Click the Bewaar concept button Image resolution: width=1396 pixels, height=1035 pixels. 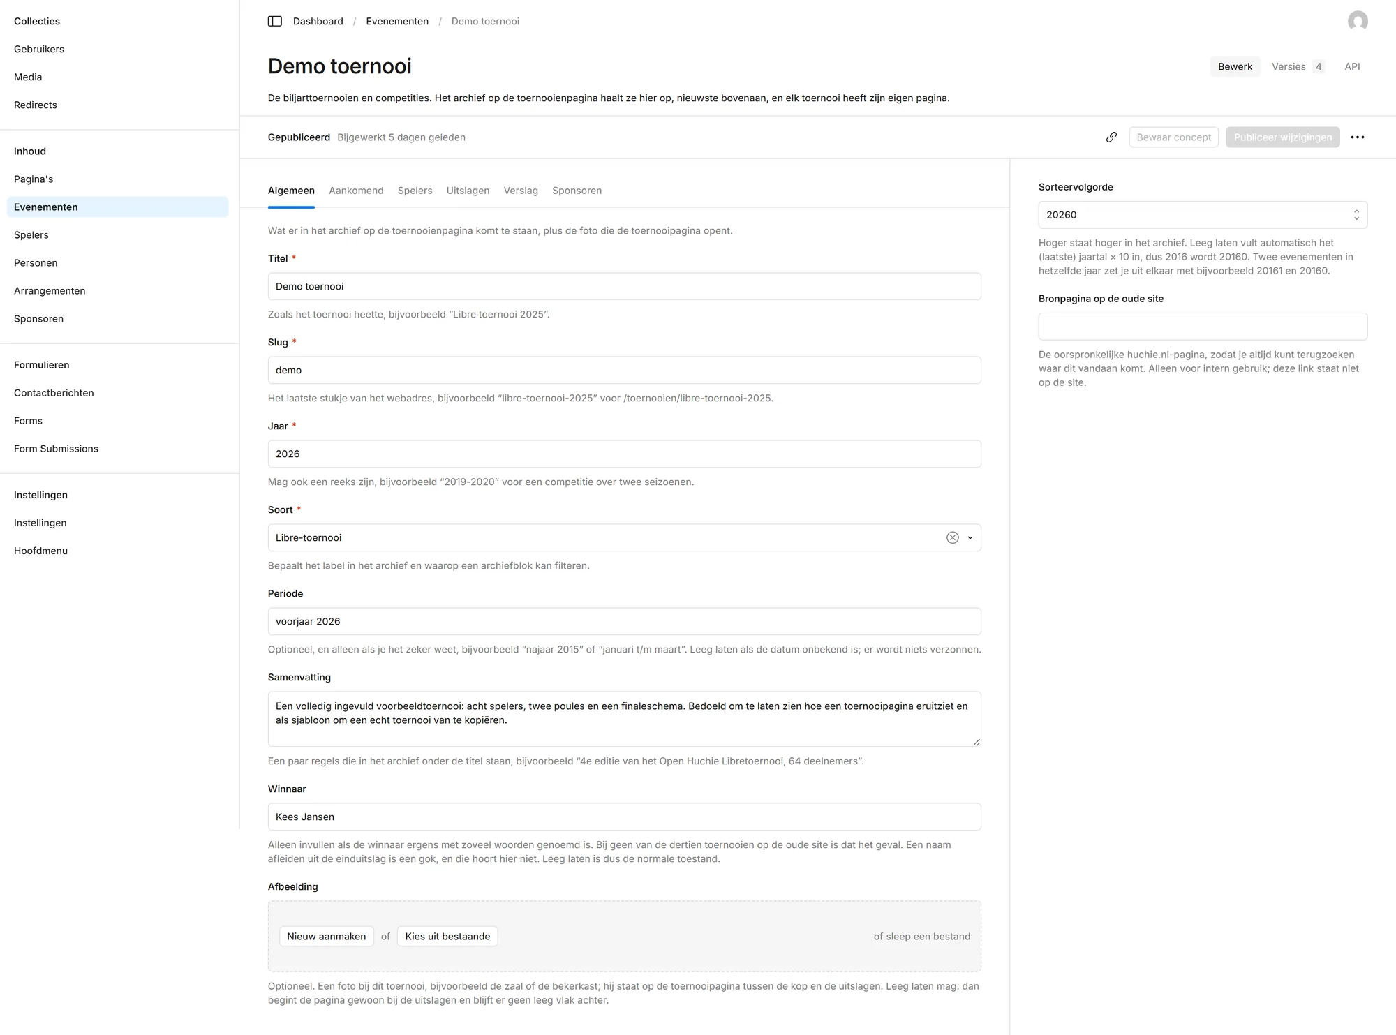(1173, 137)
